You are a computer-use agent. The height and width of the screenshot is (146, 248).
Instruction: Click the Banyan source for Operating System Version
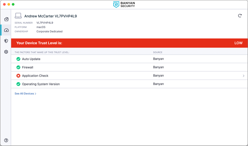tap(158, 84)
